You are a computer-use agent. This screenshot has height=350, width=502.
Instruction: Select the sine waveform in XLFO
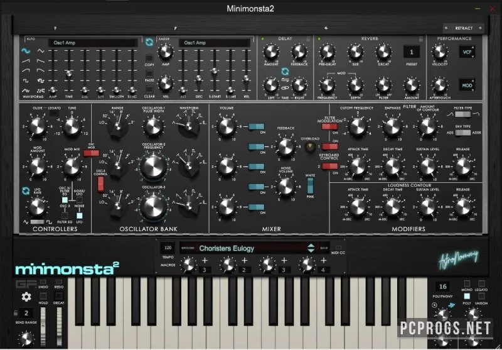tap(26, 51)
